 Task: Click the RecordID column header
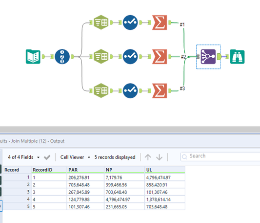49,170
